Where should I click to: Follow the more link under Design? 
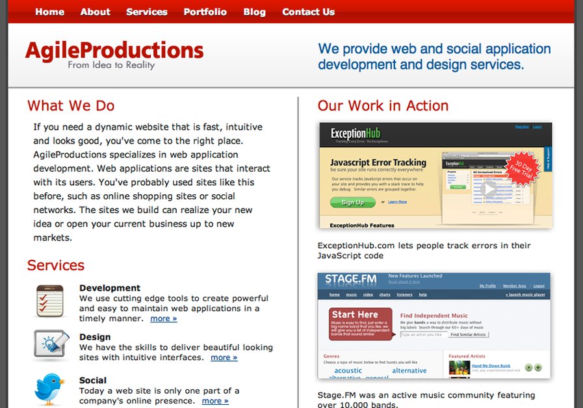[x=224, y=357]
